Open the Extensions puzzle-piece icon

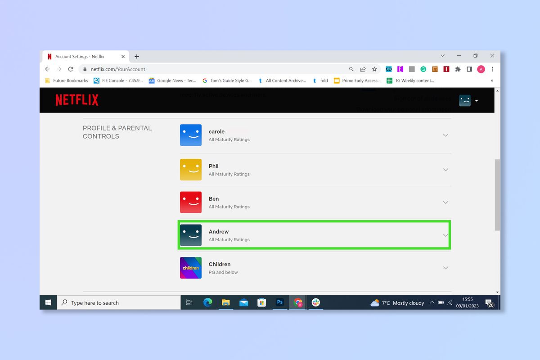pos(458,69)
